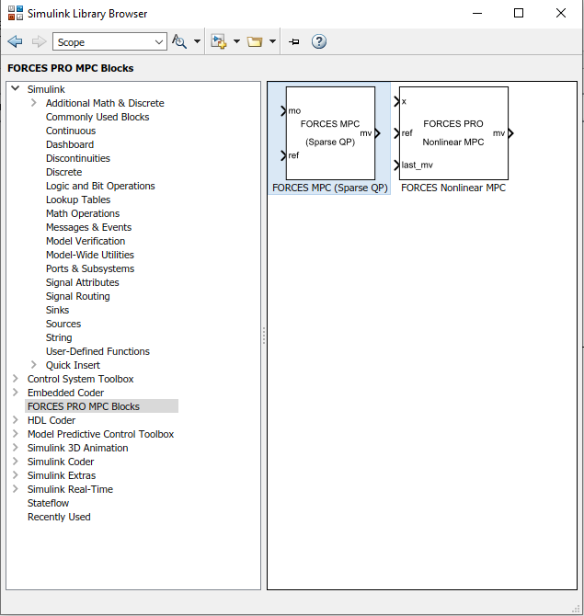Expand the Simulink Coder library
The width and height of the screenshot is (584, 616).
pyautogui.click(x=16, y=461)
